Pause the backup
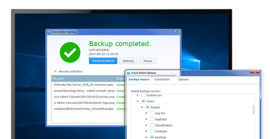 [148, 61]
